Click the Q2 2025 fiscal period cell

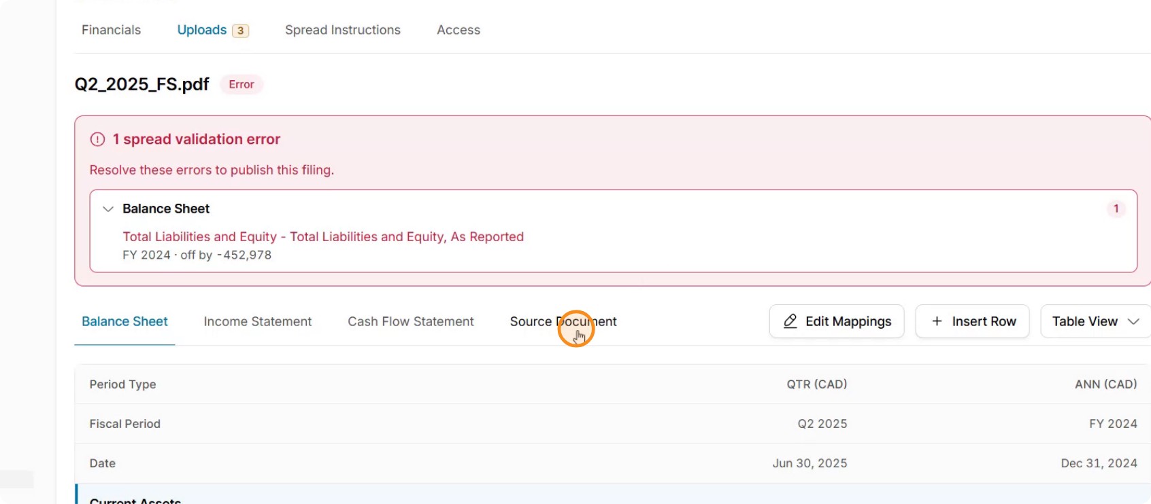tap(822, 423)
